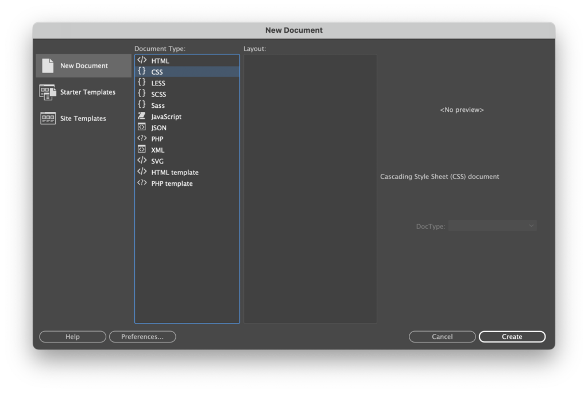Viewport: 588px width, 393px height.
Task: Select Sass in the Document Type list
Action: coord(158,106)
